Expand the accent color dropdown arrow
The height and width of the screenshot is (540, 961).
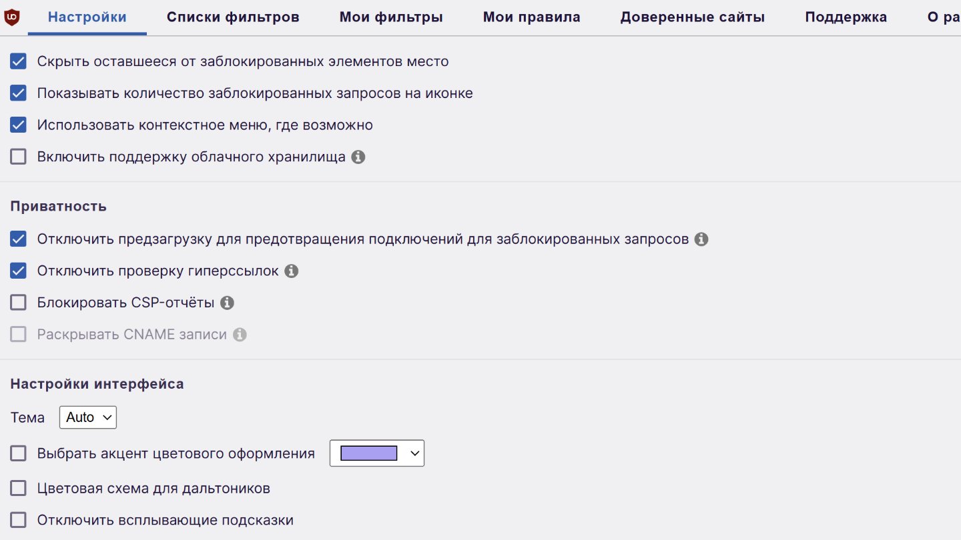coord(414,453)
